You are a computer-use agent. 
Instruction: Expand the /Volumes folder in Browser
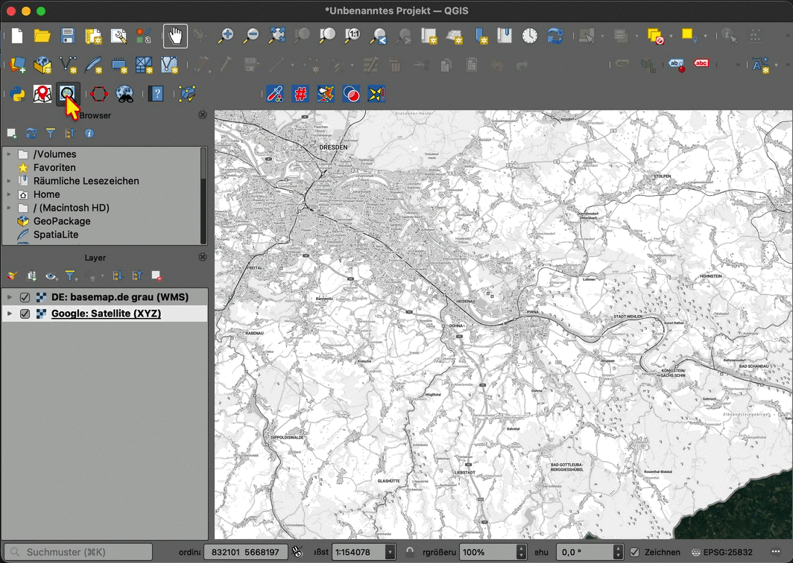9,154
